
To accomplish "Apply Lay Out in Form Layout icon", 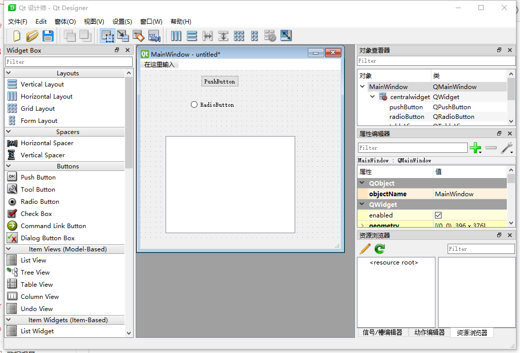I will pos(254,36).
